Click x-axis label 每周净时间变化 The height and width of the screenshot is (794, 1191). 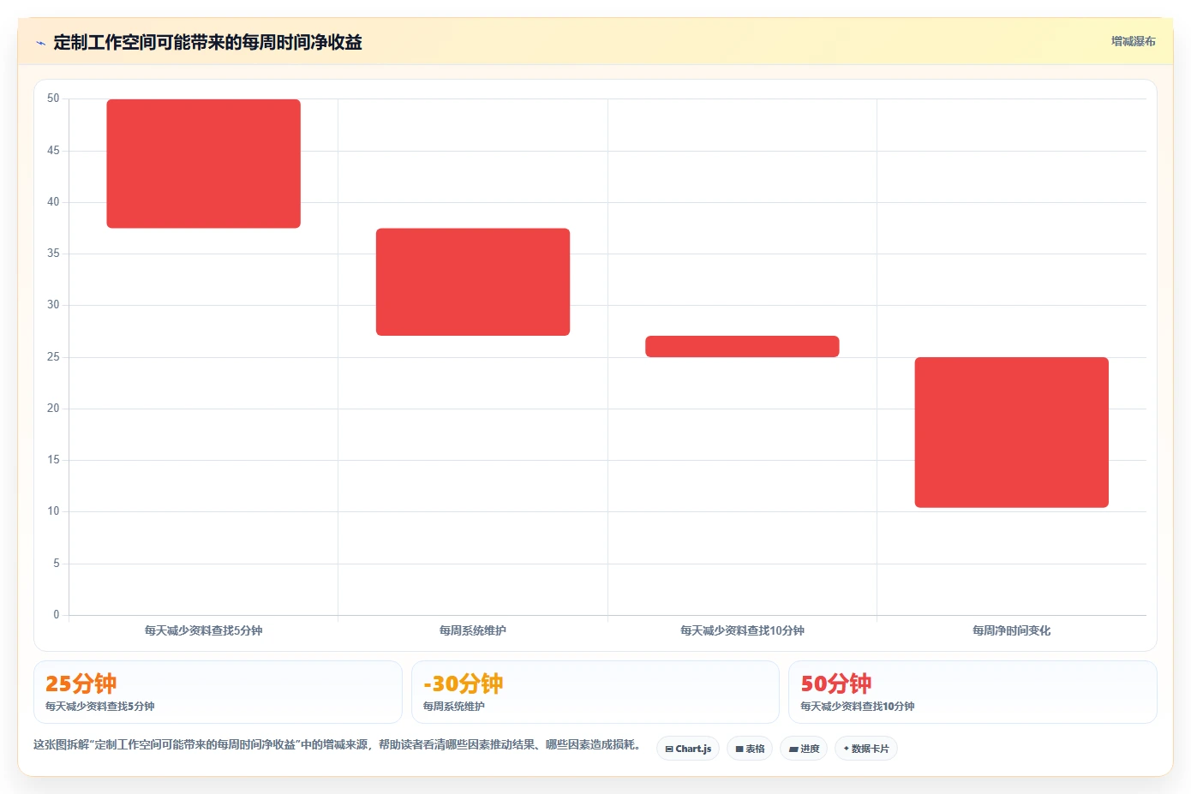[1012, 630]
